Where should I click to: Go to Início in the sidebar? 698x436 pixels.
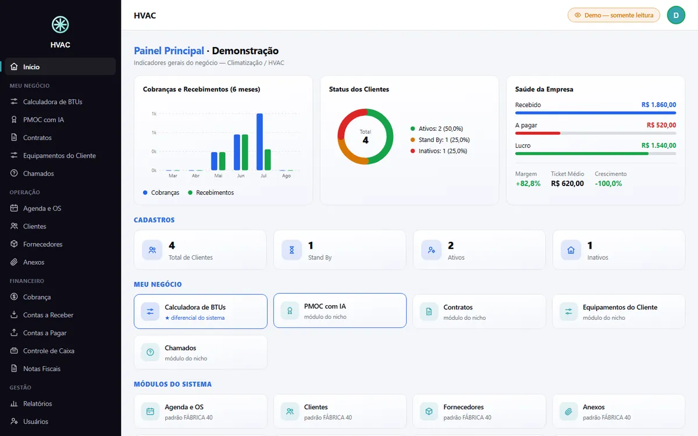click(x=60, y=67)
